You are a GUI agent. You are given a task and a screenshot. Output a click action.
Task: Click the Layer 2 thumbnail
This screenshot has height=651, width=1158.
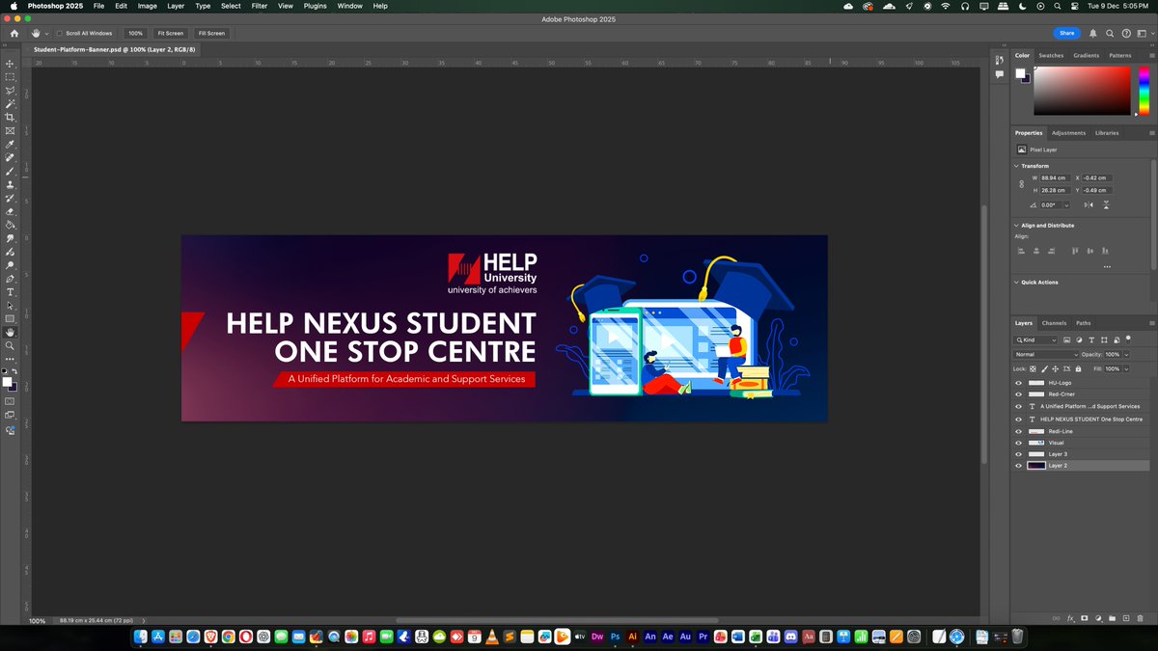[x=1035, y=465]
